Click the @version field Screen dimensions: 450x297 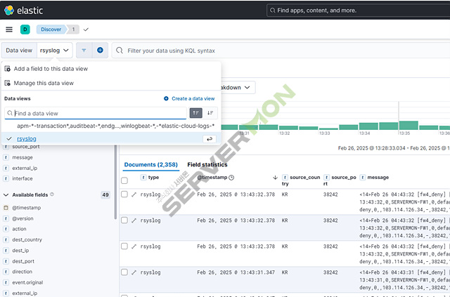(x=22, y=218)
